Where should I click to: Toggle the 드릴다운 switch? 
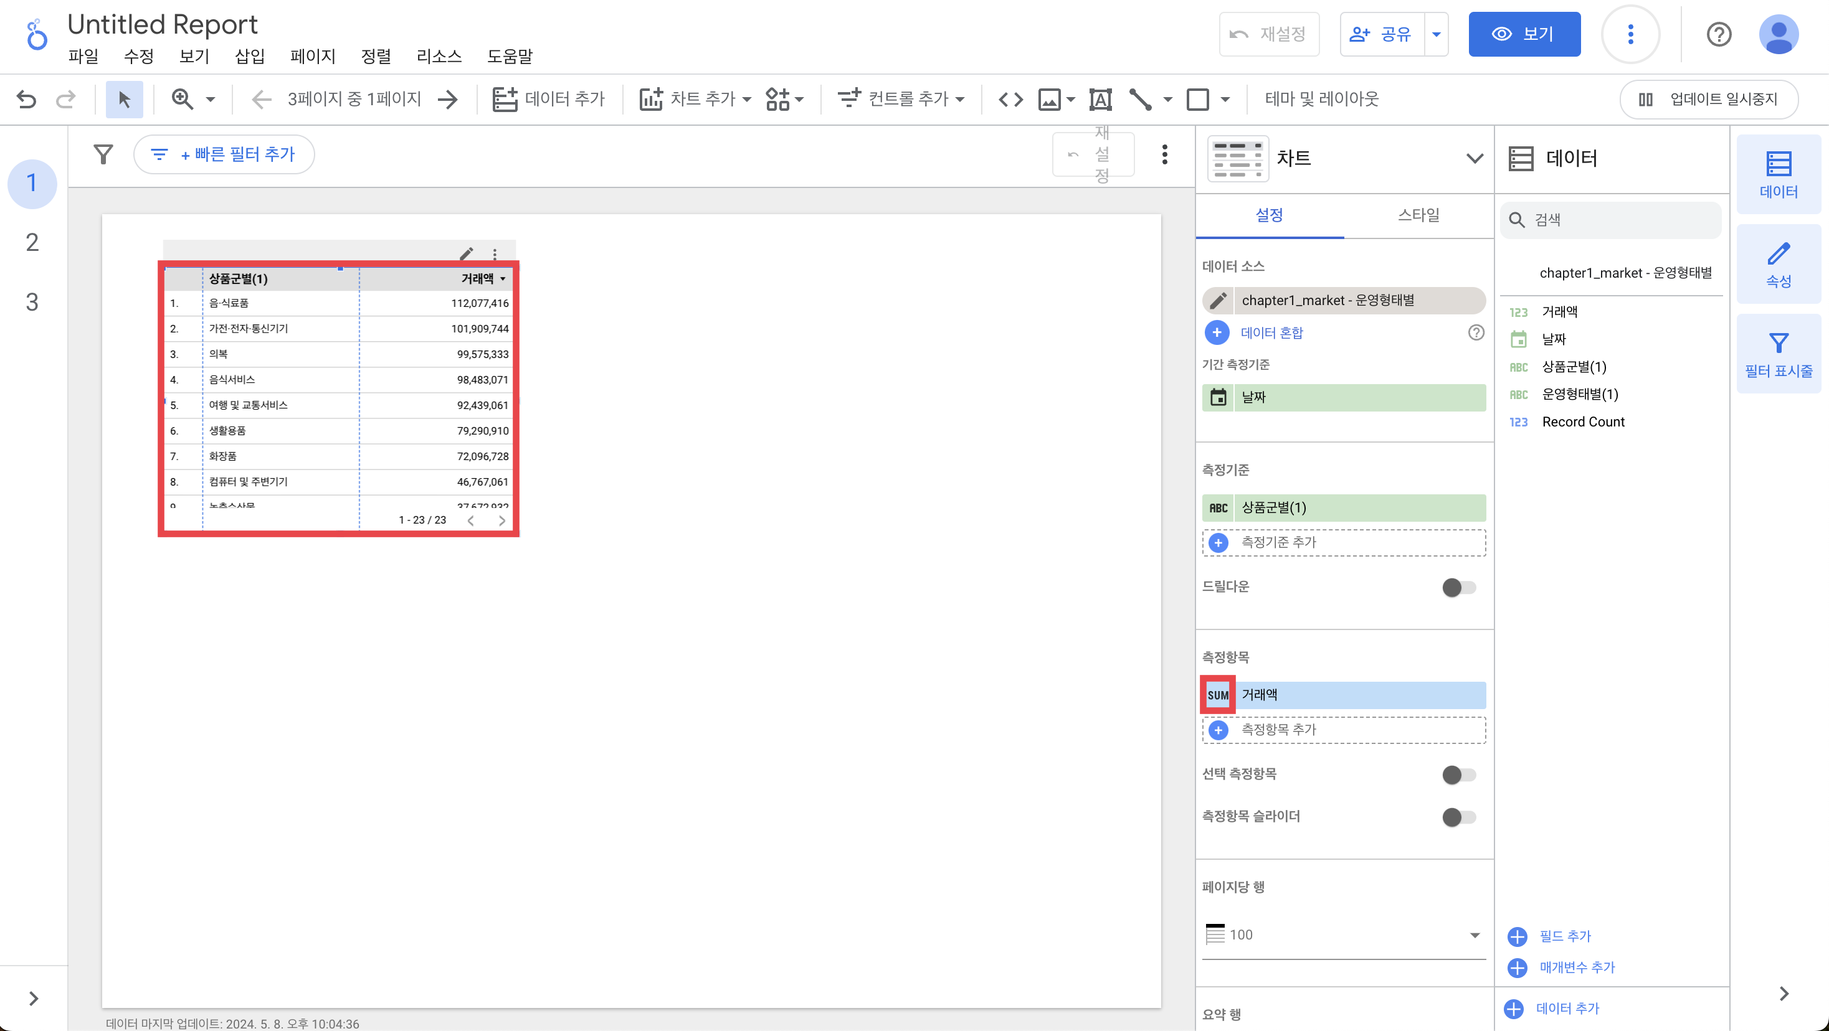1458,588
